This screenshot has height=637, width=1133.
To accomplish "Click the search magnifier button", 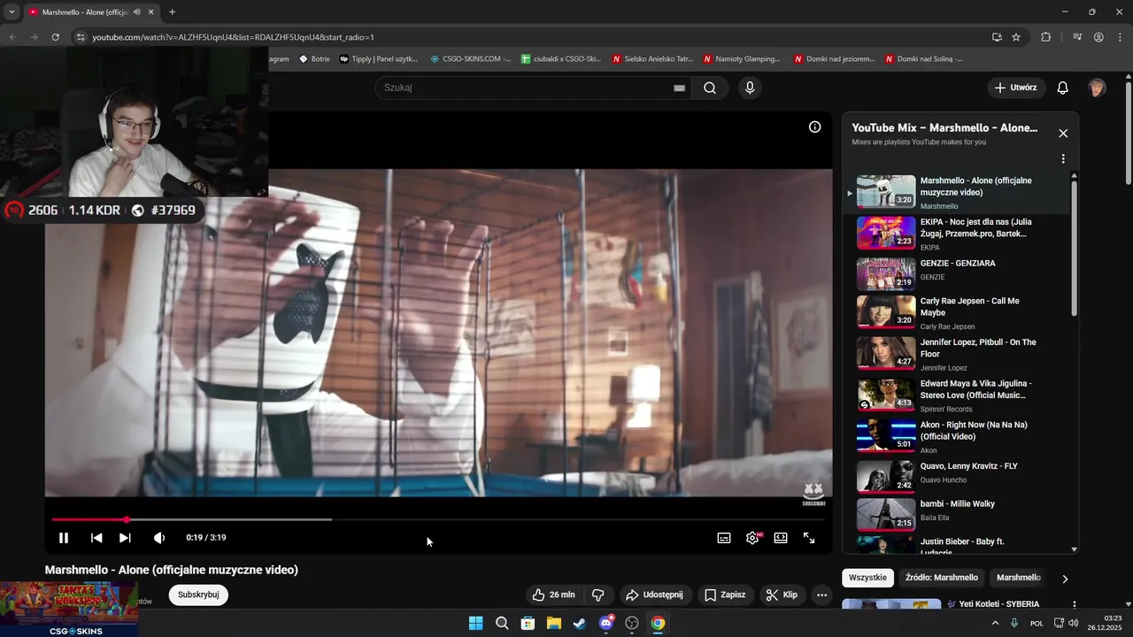I will click(710, 88).
